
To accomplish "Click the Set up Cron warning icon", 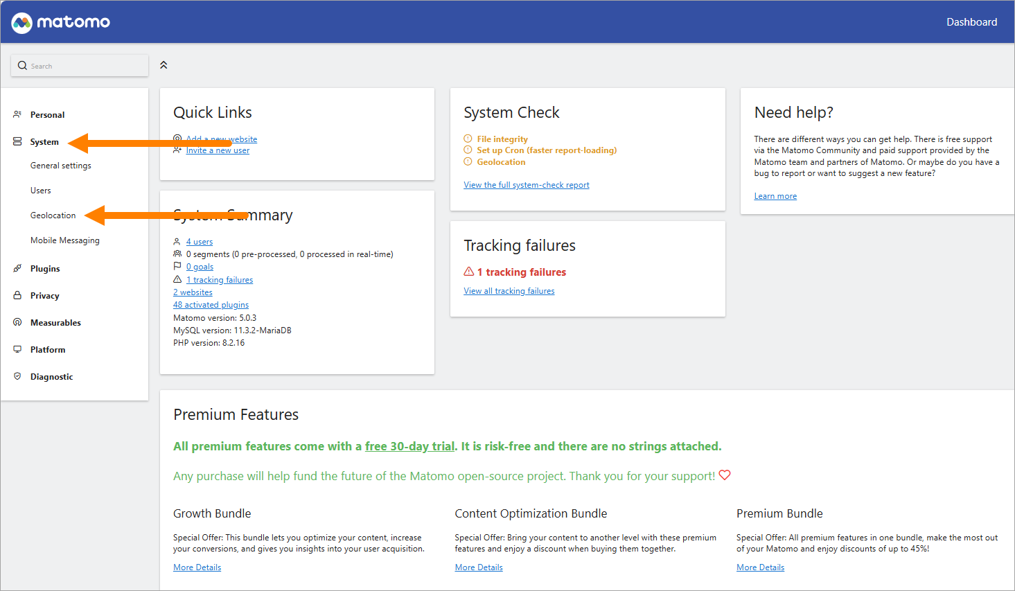I will point(468,150).
